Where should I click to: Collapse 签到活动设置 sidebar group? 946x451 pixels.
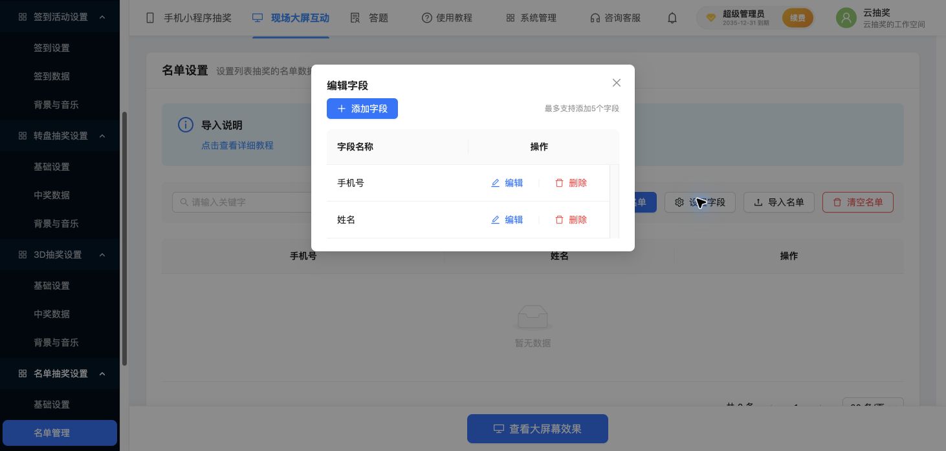click(60, 17)
